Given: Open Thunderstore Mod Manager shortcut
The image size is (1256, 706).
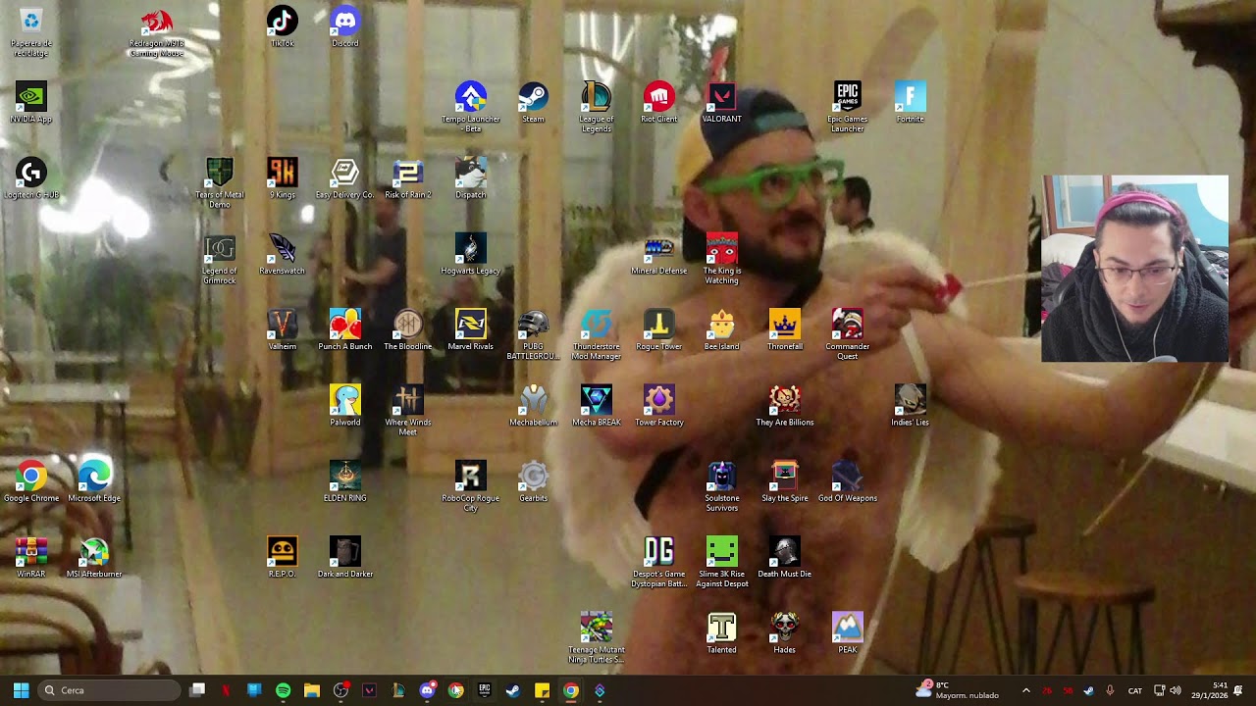Looking at the screenshot, I should point(597,334).
